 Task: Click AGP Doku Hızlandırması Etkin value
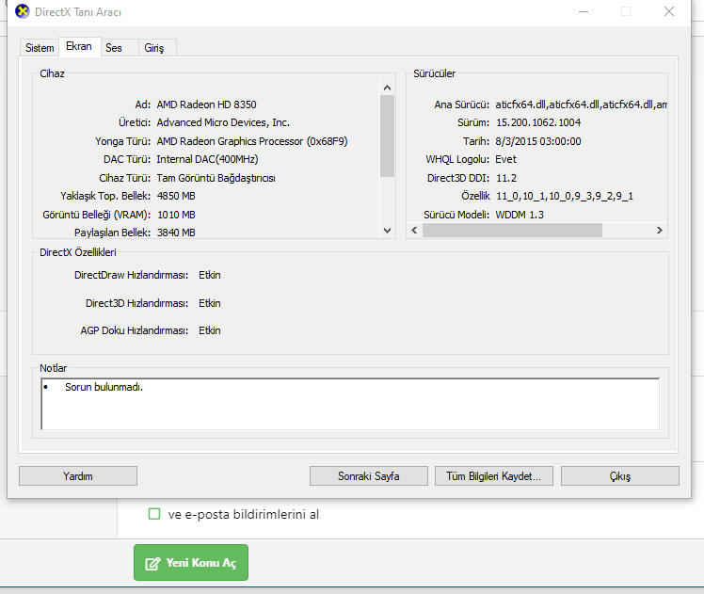pyautogui.click(x=210, y=331)
